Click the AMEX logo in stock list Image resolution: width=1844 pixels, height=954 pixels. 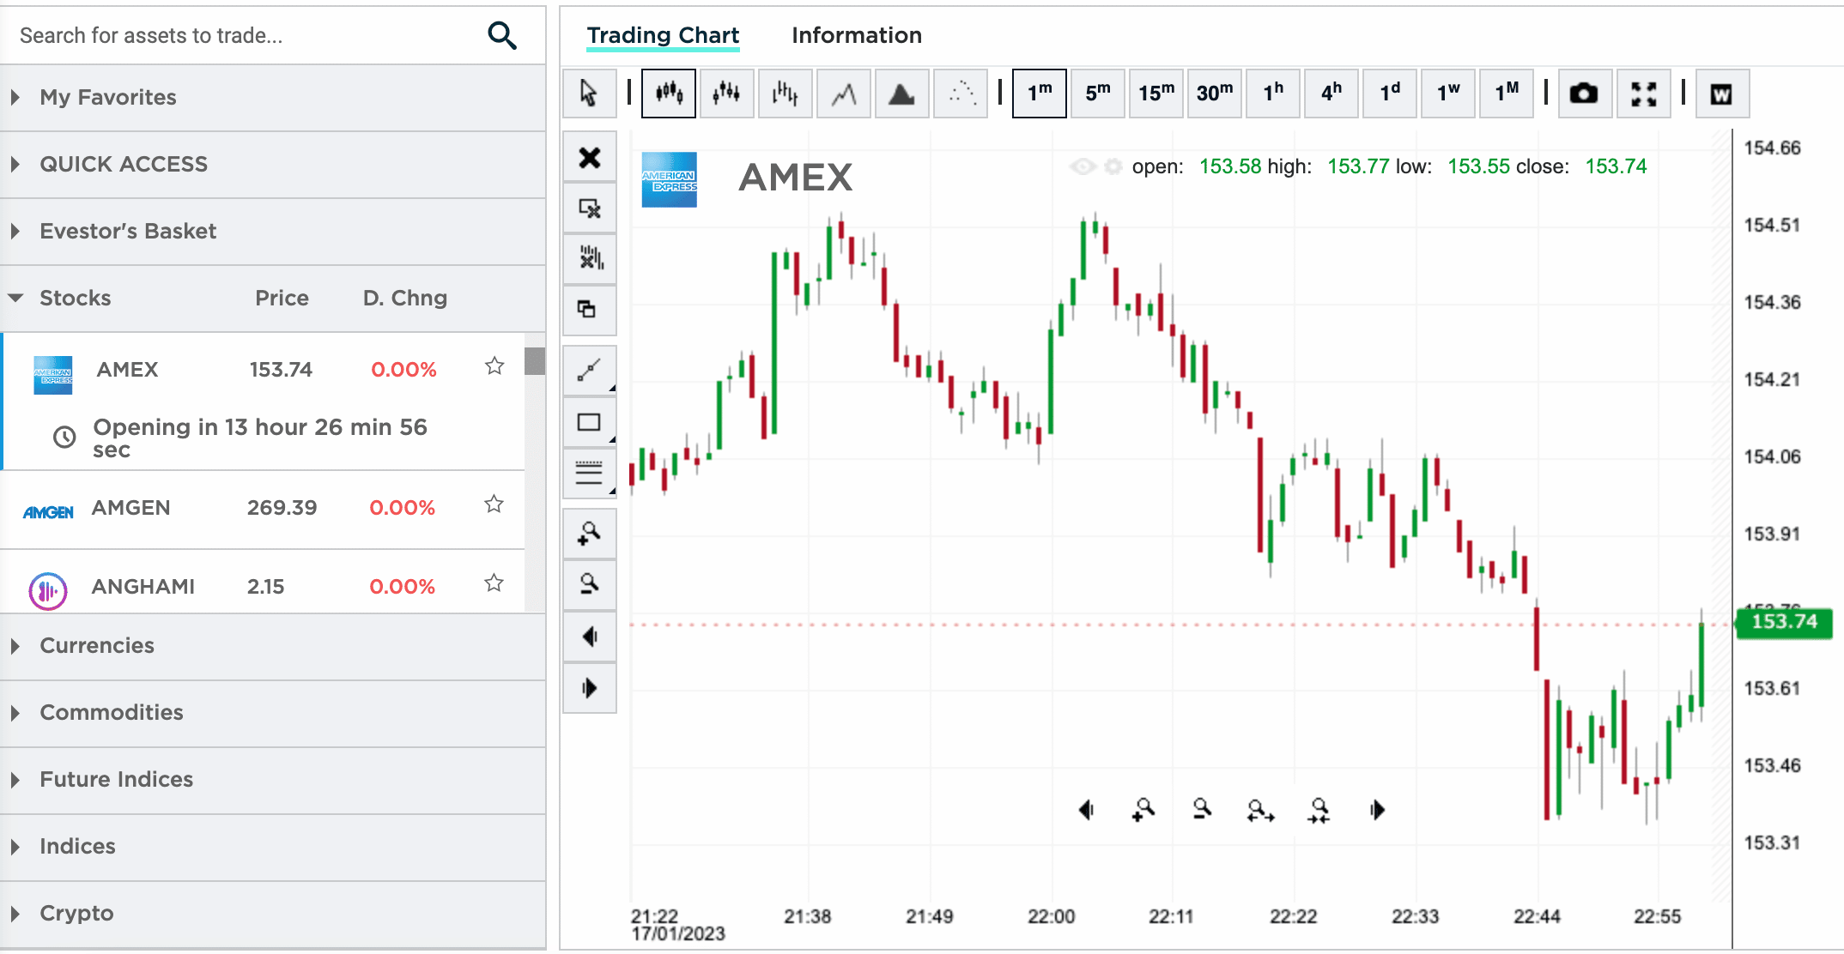[x=52, y=375]
